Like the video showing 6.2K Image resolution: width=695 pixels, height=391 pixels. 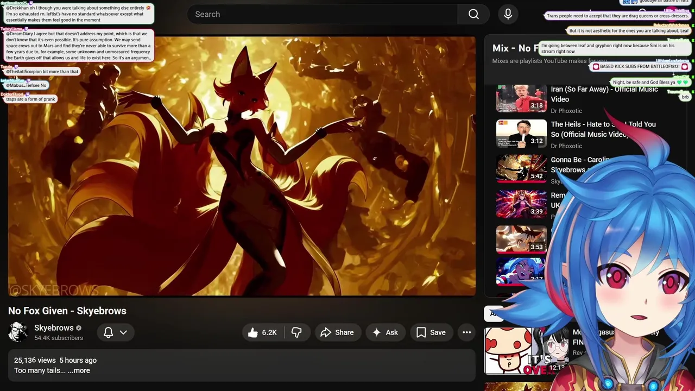(263, 332)
